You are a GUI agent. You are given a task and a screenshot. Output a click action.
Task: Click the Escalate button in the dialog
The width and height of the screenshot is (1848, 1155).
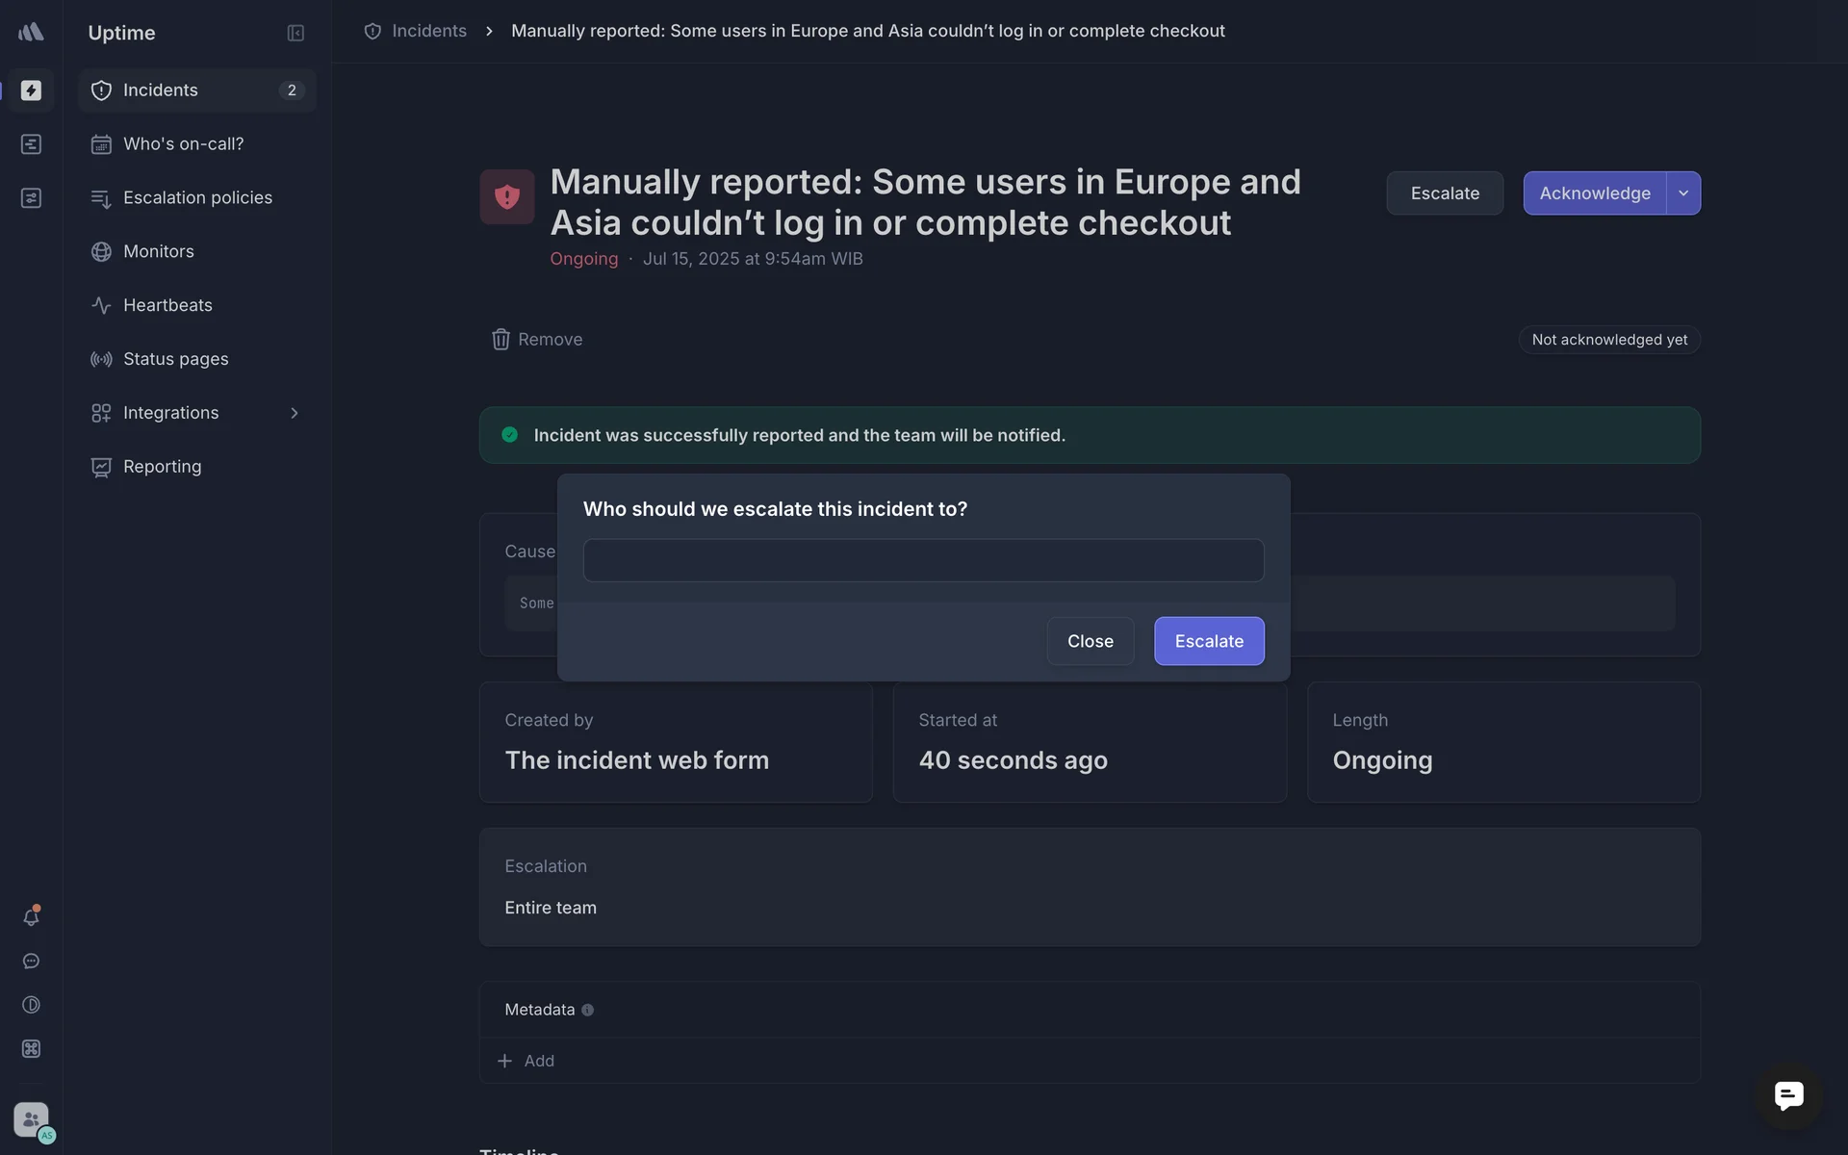1209,641
